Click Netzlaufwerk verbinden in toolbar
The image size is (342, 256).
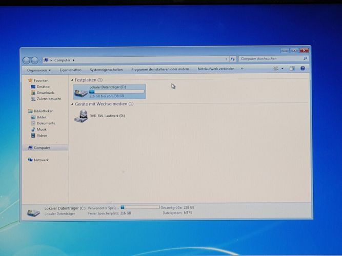[x=216, y=69]
